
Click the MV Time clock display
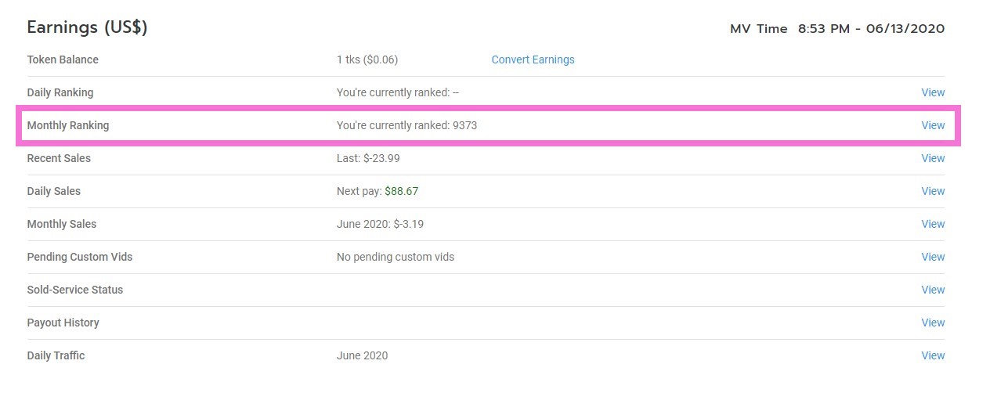(x=836, y=29)
